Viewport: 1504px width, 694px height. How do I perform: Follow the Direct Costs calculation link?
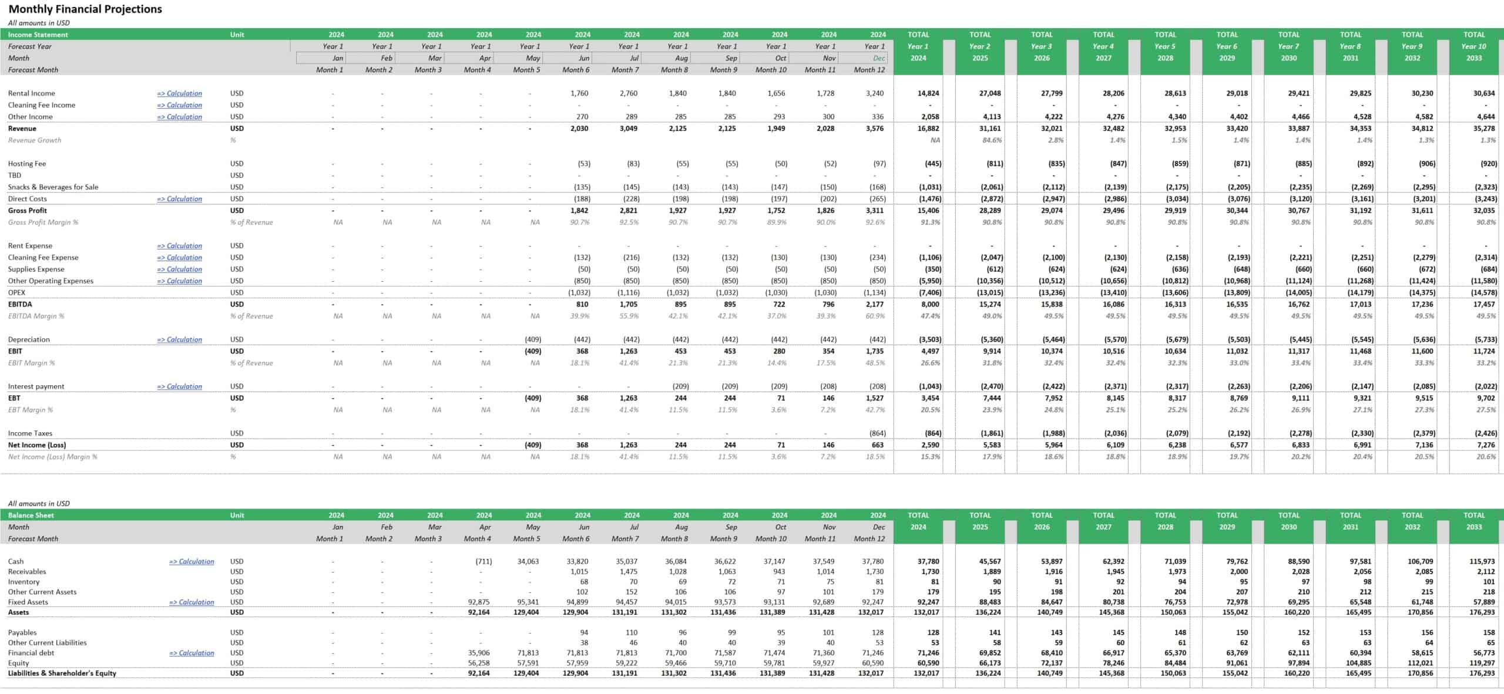179,199
